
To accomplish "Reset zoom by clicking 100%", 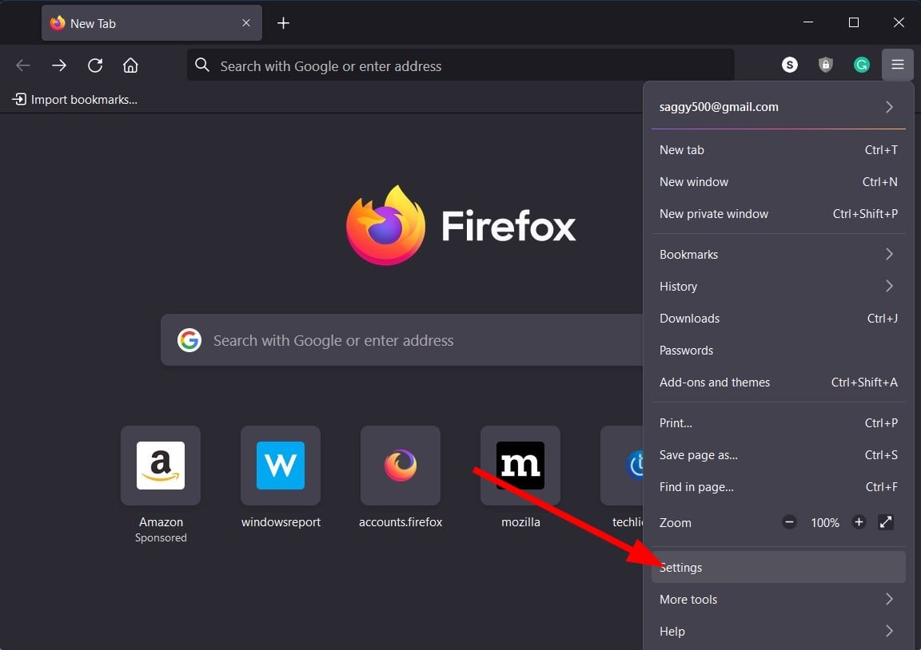I will click(x=825, y=523).
